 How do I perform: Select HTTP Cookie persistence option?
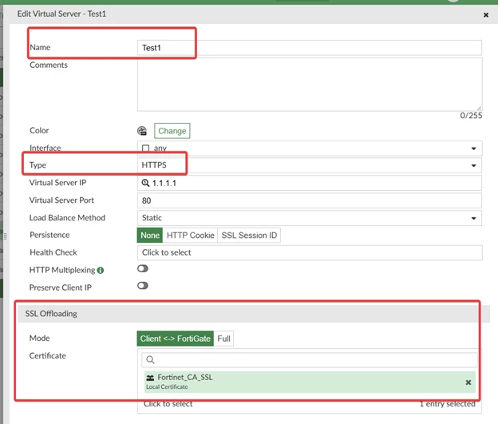[190, 236]
